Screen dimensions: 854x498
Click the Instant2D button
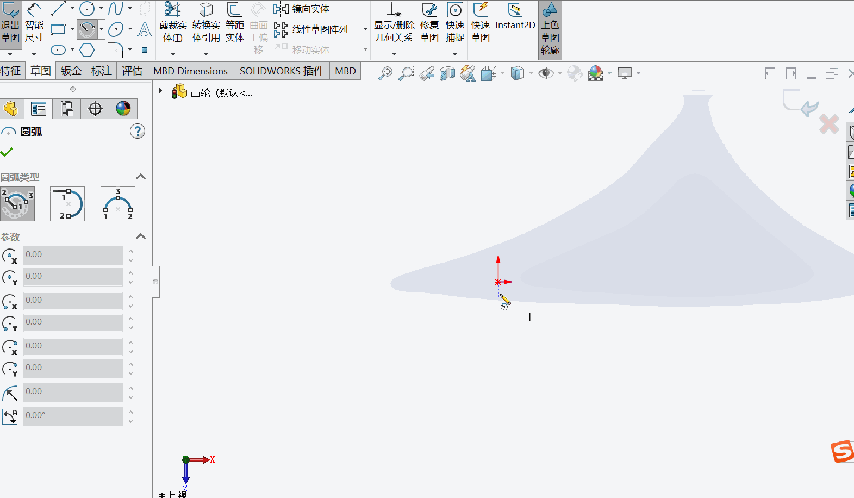tap(515, 17)
